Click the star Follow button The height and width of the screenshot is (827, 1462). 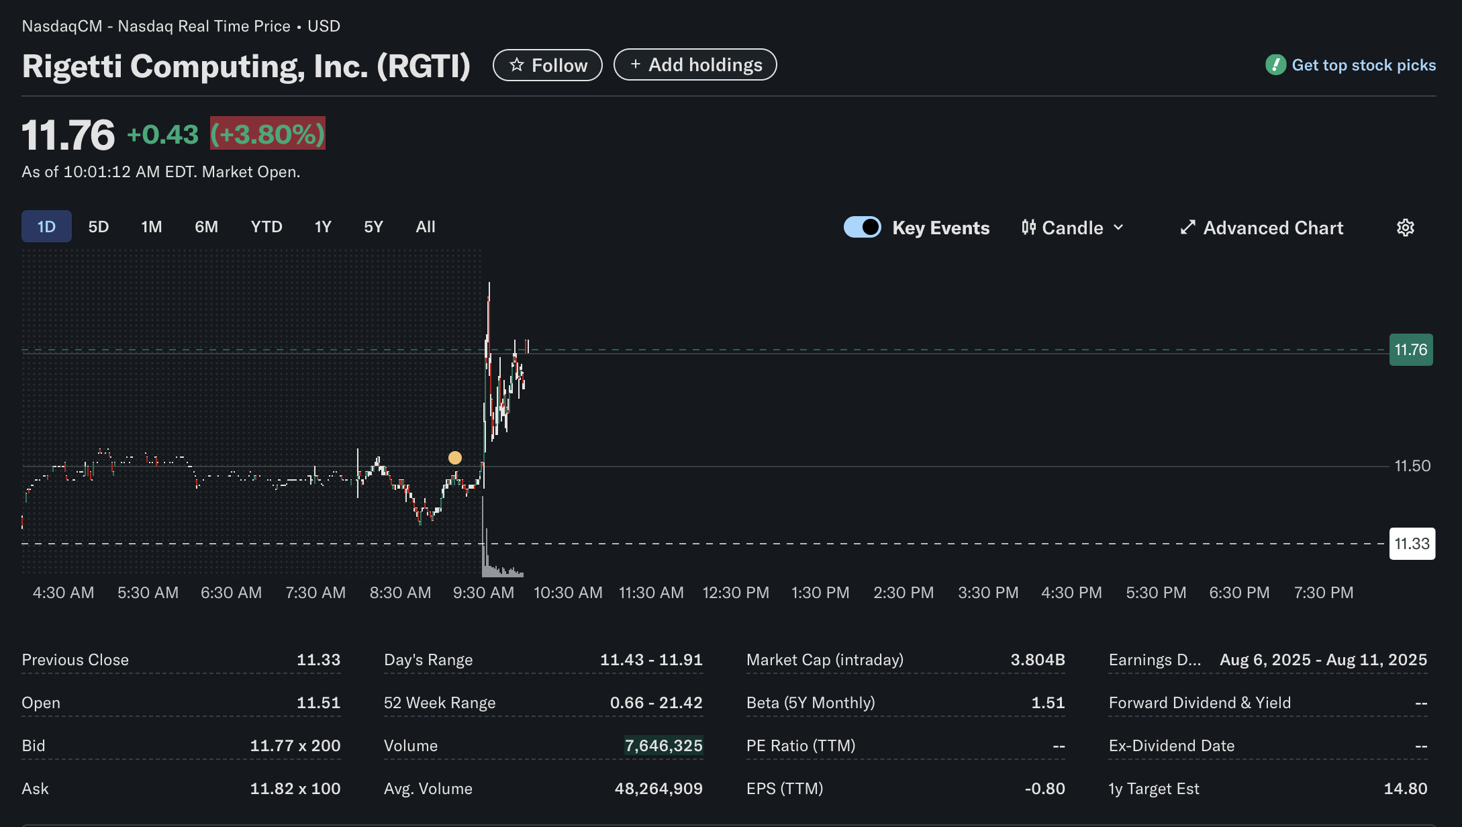[547, 65]
